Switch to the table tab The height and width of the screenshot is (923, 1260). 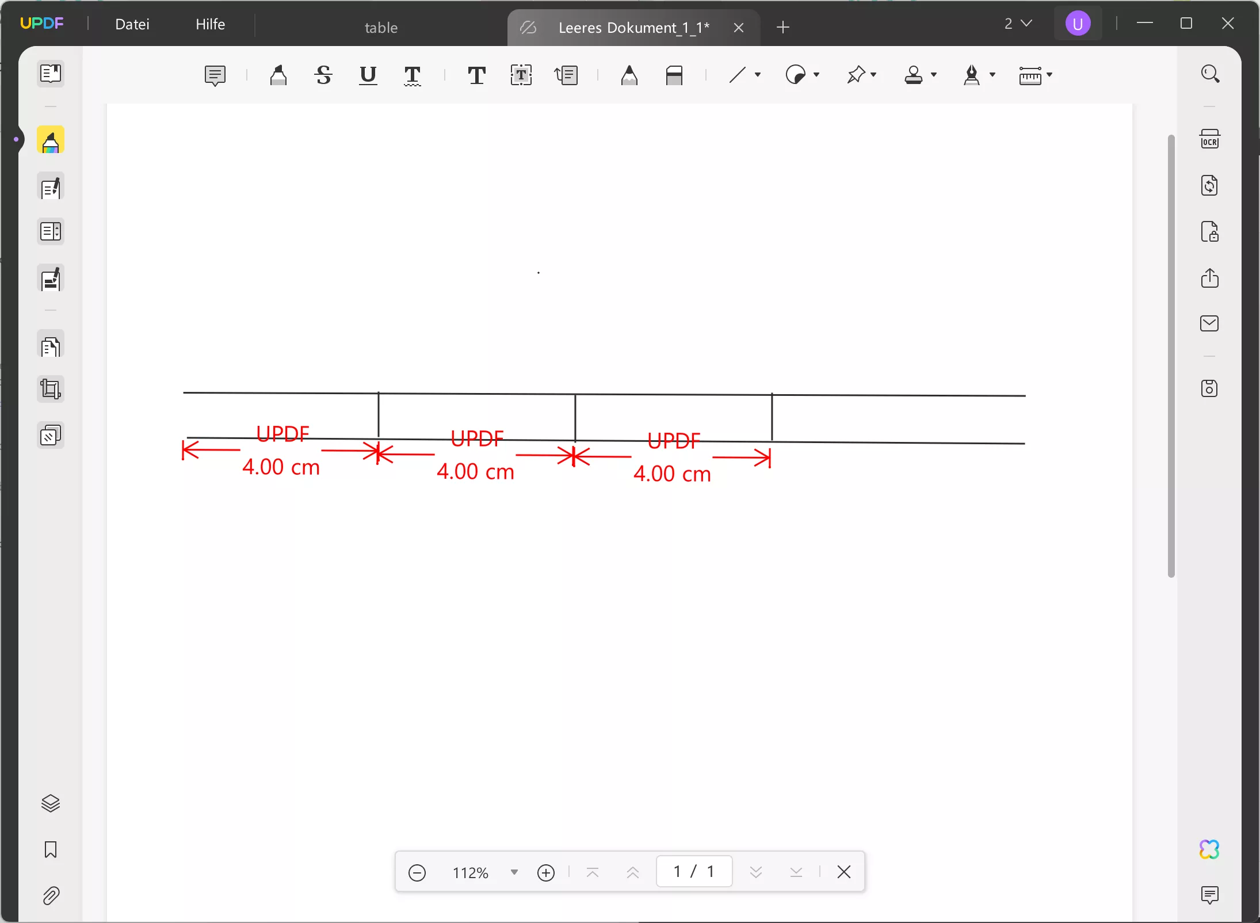tap(381, 27)
